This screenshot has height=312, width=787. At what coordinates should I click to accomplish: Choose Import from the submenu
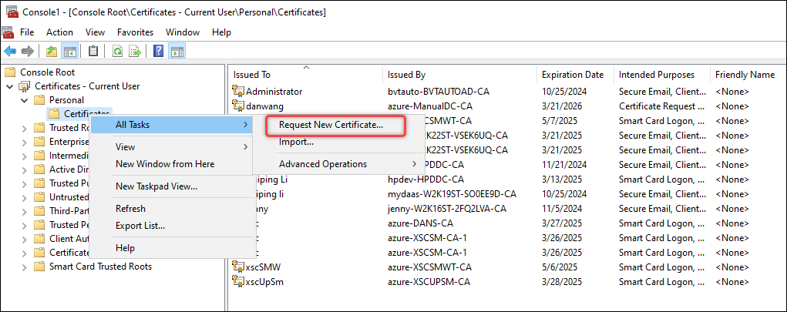[296, 142]
